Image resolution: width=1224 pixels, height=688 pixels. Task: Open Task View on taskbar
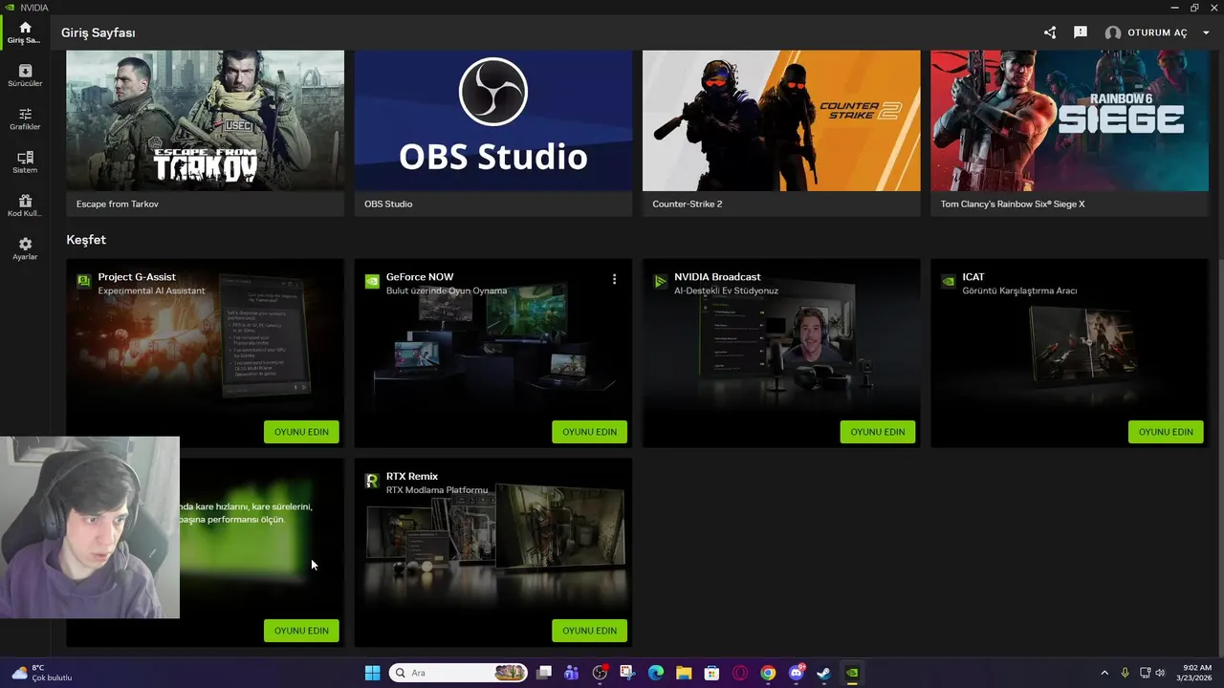point(544,673)
